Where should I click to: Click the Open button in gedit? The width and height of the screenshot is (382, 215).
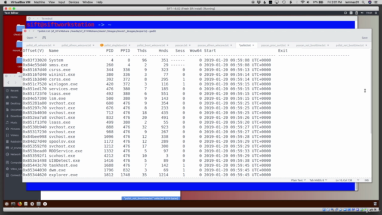click(x=30, y=38)
